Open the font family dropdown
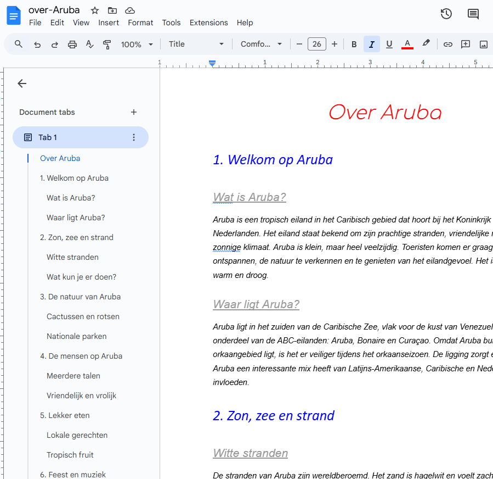493x479 pixels. pyautogui.click(x=261, y=44)
